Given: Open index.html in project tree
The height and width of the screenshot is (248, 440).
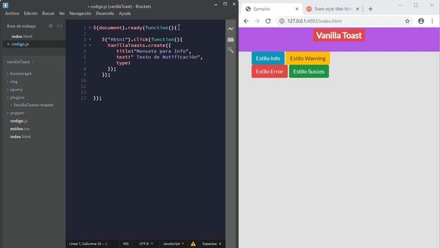Looking at the screenshot, I should [21, 136].
